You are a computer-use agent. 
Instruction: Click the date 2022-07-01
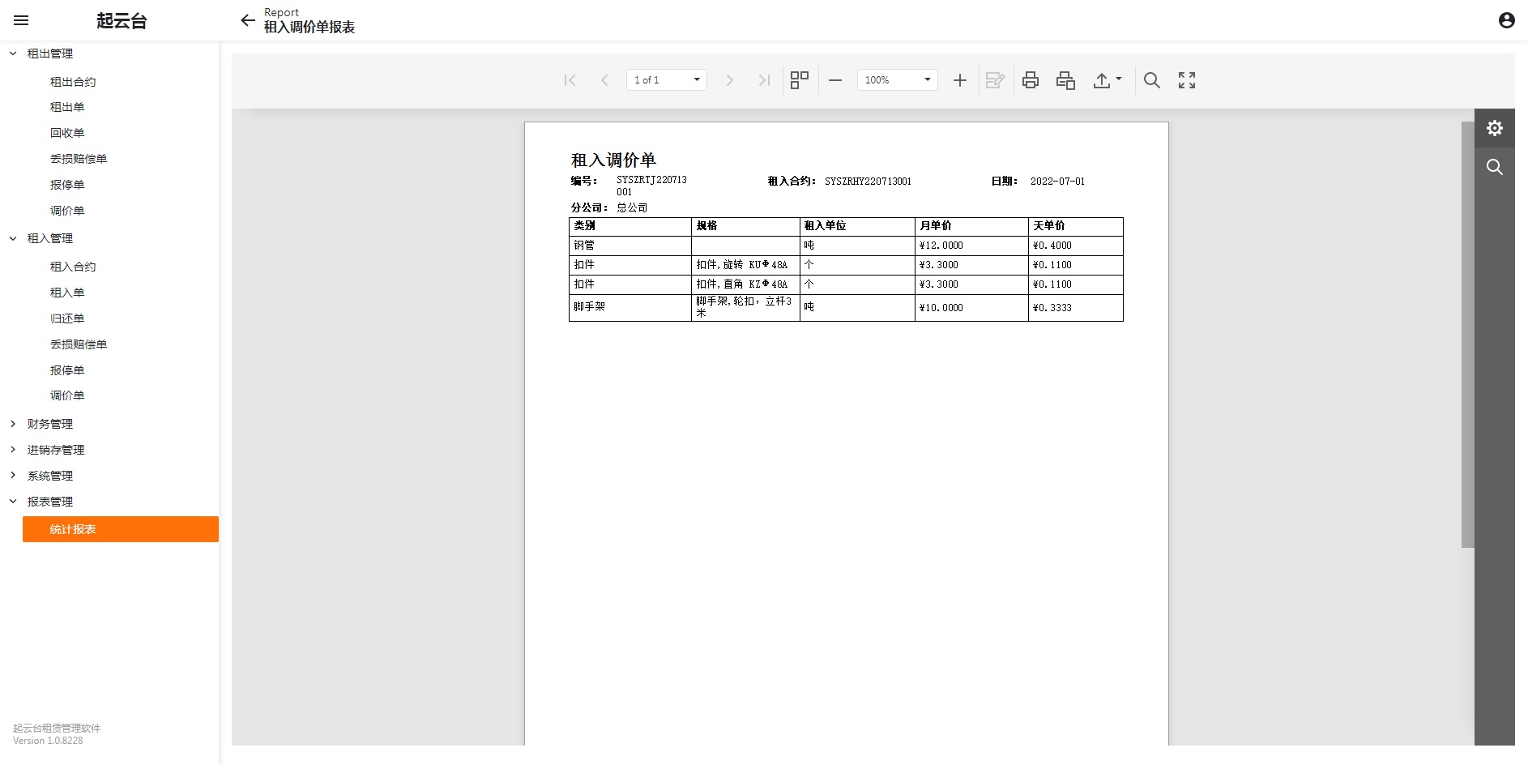1057,182
